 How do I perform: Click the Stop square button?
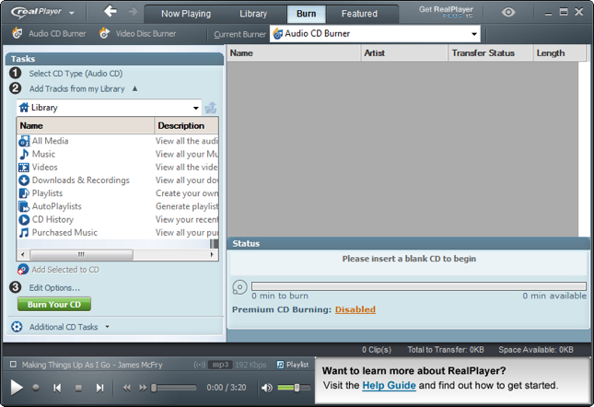click(78, 388)
